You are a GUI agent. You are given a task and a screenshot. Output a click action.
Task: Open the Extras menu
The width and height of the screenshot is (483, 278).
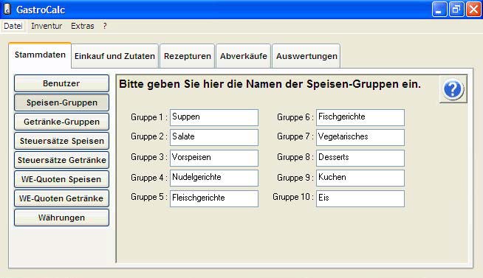pos(82,26)
